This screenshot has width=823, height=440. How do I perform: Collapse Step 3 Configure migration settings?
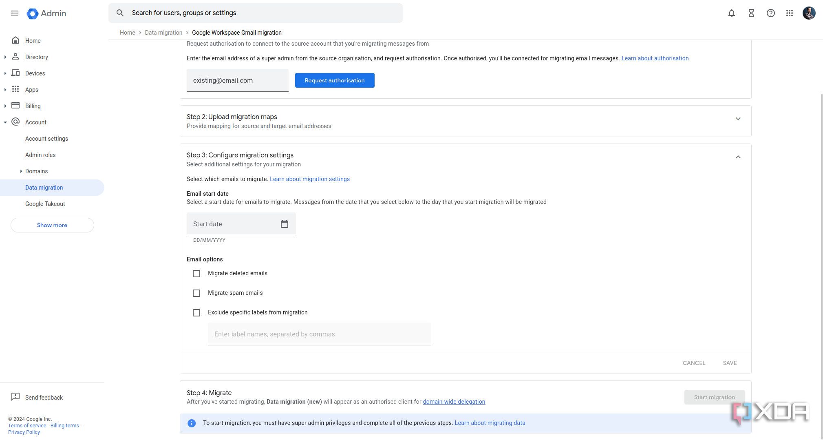(738, 157)
